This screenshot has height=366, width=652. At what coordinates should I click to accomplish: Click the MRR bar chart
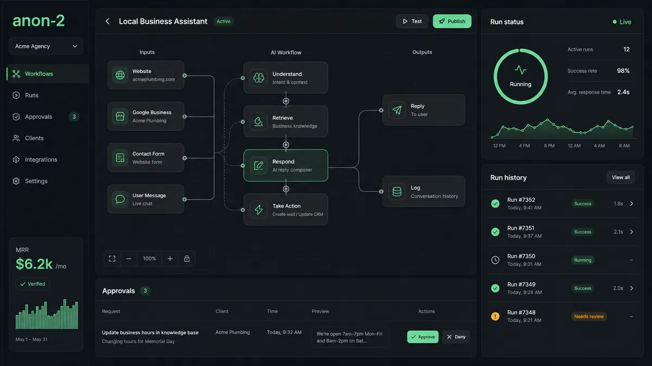[x=47, y=314]
